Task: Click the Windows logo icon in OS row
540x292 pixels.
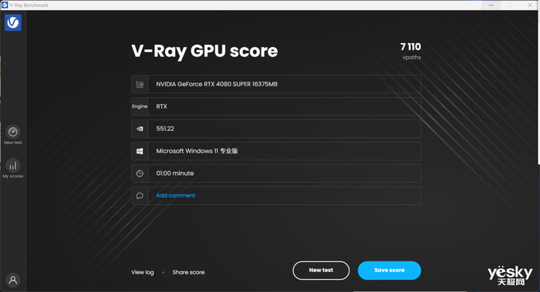Action: pos(140,151)
